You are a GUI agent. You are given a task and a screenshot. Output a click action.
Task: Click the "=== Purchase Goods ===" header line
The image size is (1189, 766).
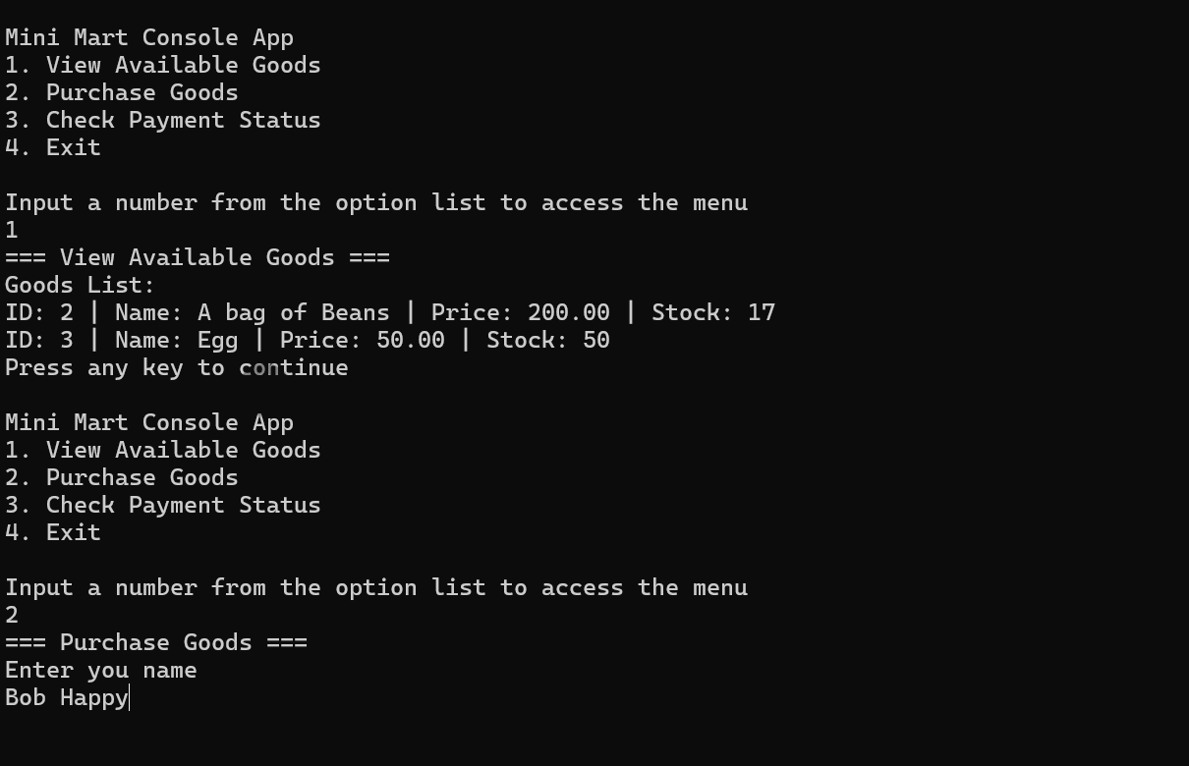point(156,642)
